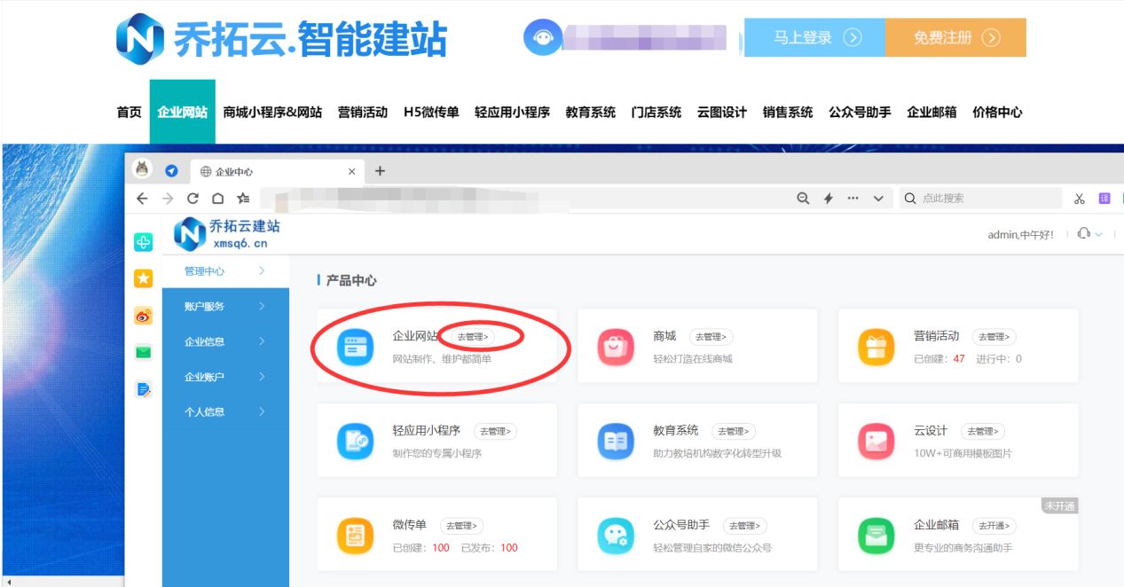Go to the 首页 nav item
Screen dimensions: 1124x587
(129, 113)
